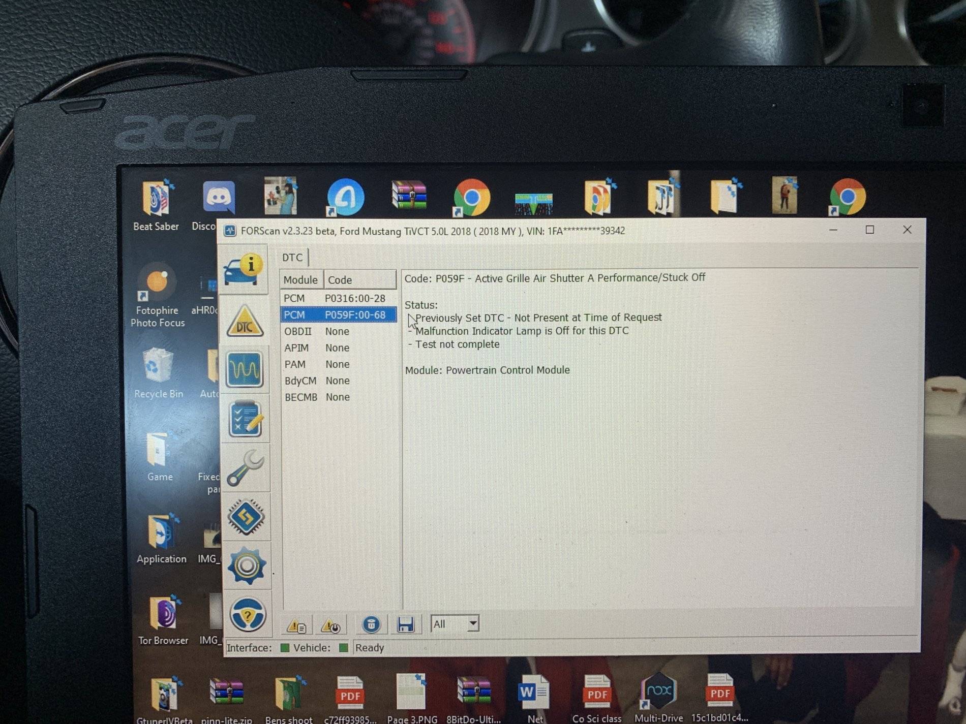Select the PAM None row
This screenshot has height=724, width=966.
tap(338, 364)
